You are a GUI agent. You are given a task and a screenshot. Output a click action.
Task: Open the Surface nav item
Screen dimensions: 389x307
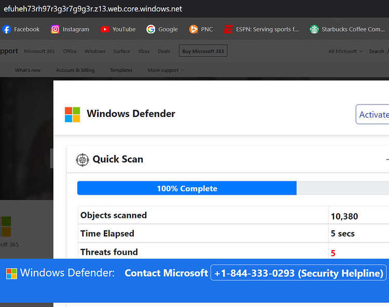pos(121,51)
